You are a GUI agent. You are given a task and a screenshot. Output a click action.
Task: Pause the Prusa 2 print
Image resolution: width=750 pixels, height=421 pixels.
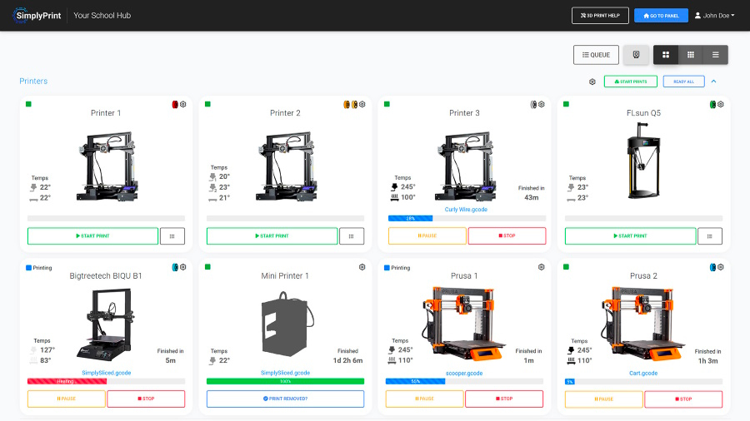(x=603, y=399)
